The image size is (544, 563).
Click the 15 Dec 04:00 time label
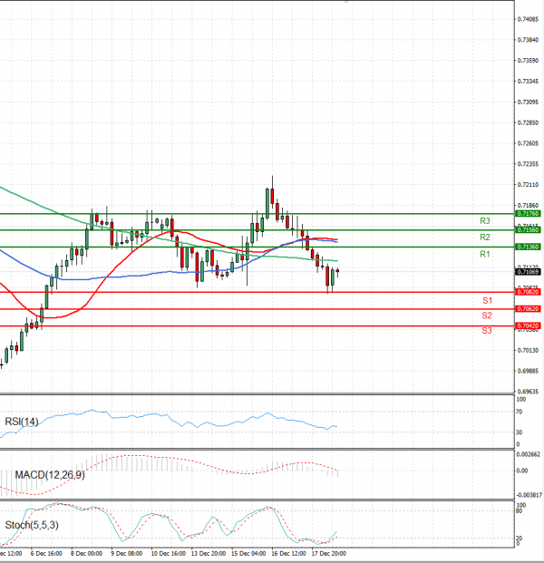pyautogui.click(x=248, y=553)
